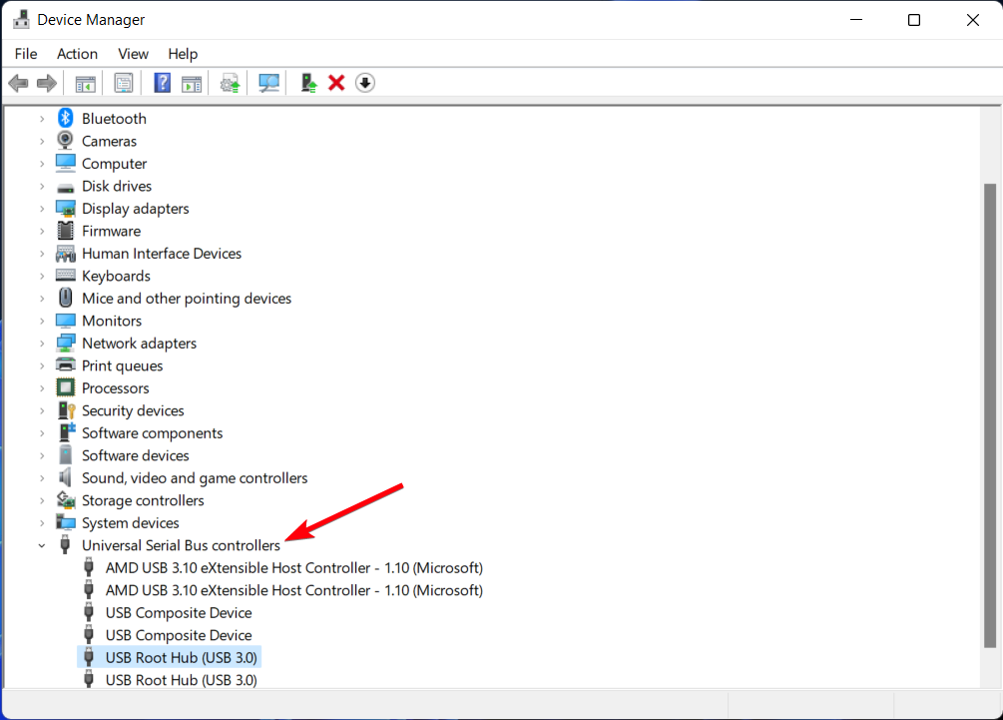Click the show/hide console tree icon

coord(86,83)
